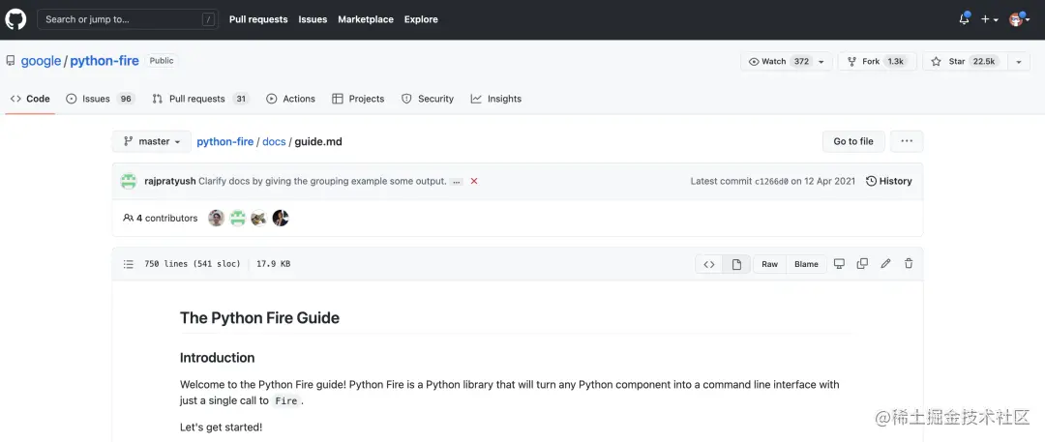
Task: Switch to rendered file view toggle
Action: pos(736,264)
